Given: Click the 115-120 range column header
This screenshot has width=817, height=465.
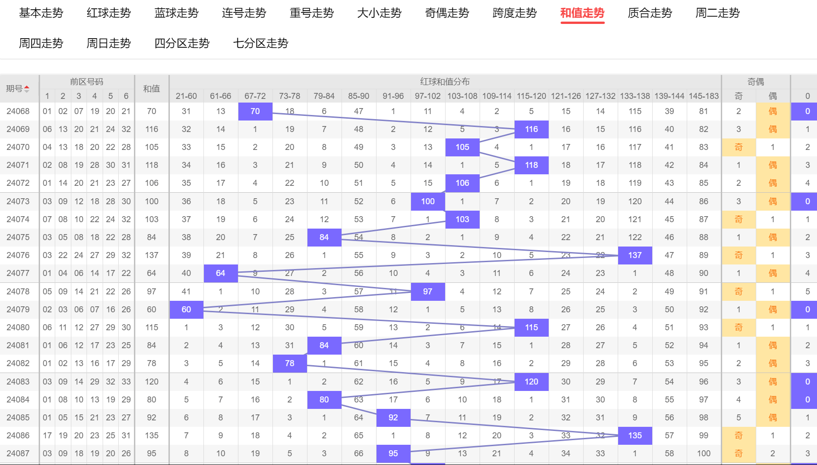Looking at the screenshot, I should [x=531, y=96].
